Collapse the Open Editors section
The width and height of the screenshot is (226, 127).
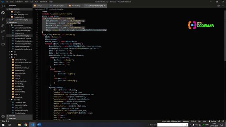(14, 9)
